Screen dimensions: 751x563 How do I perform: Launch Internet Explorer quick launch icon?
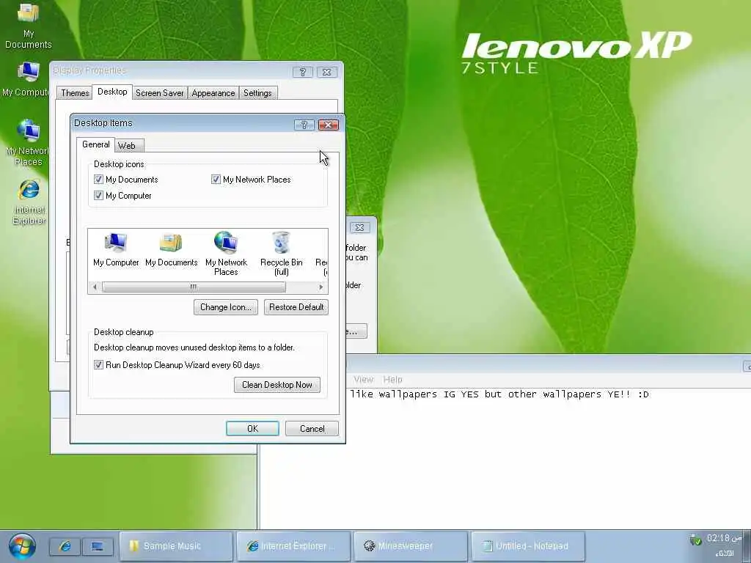coord(65,546)
